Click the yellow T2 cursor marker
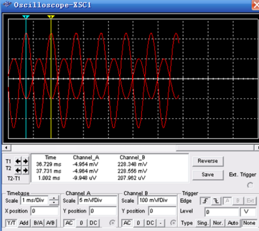The height and width of the screenshot is (231, 259). [x=51, y=17]
